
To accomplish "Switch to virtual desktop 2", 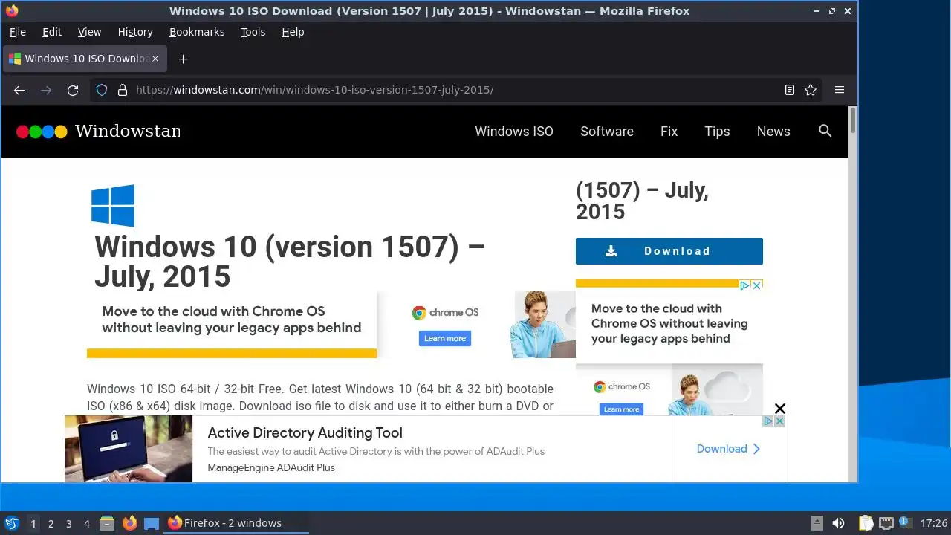I will click(x=51, y=524).
